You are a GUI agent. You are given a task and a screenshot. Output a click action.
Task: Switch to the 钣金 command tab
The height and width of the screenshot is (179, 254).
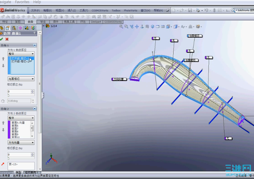[43, 22]
